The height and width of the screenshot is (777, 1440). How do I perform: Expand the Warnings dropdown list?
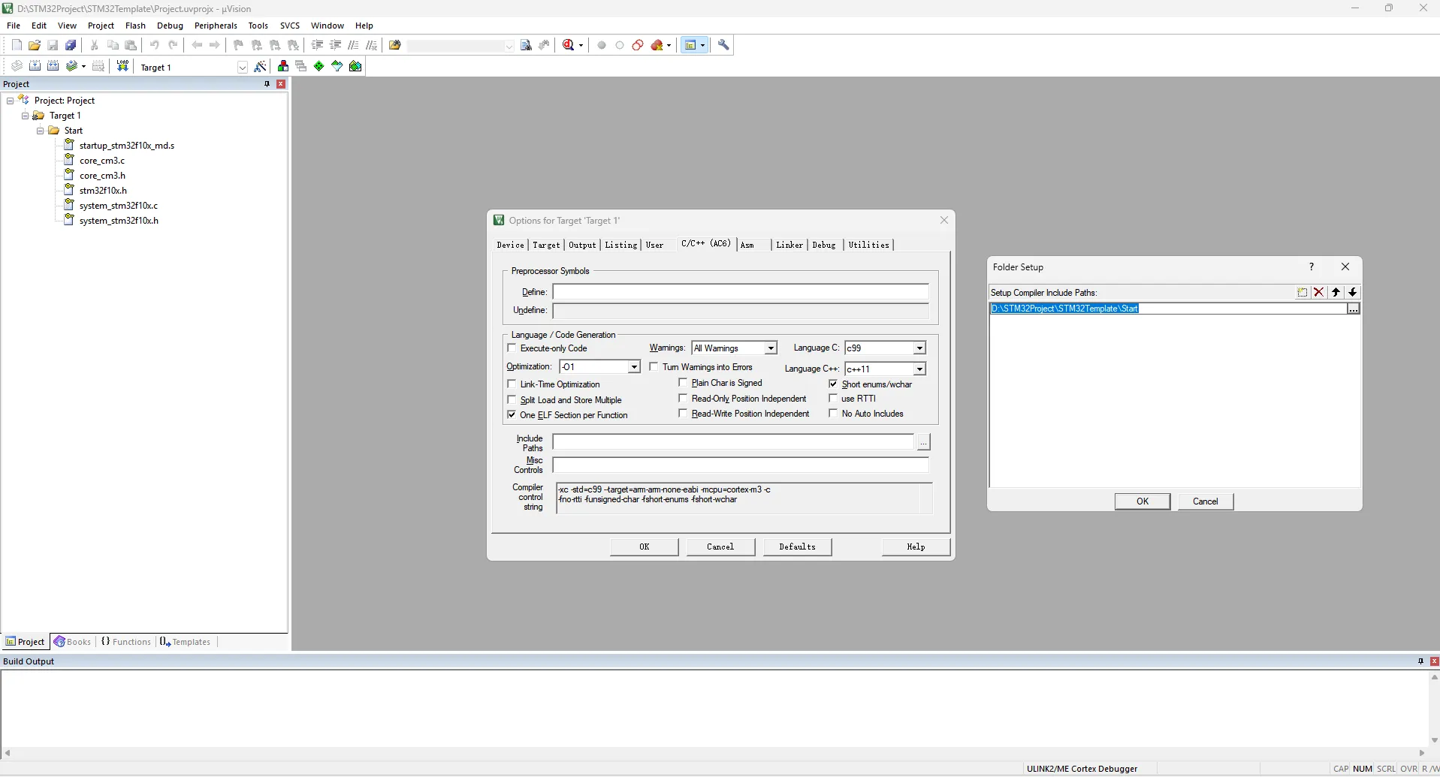point(770,348)
